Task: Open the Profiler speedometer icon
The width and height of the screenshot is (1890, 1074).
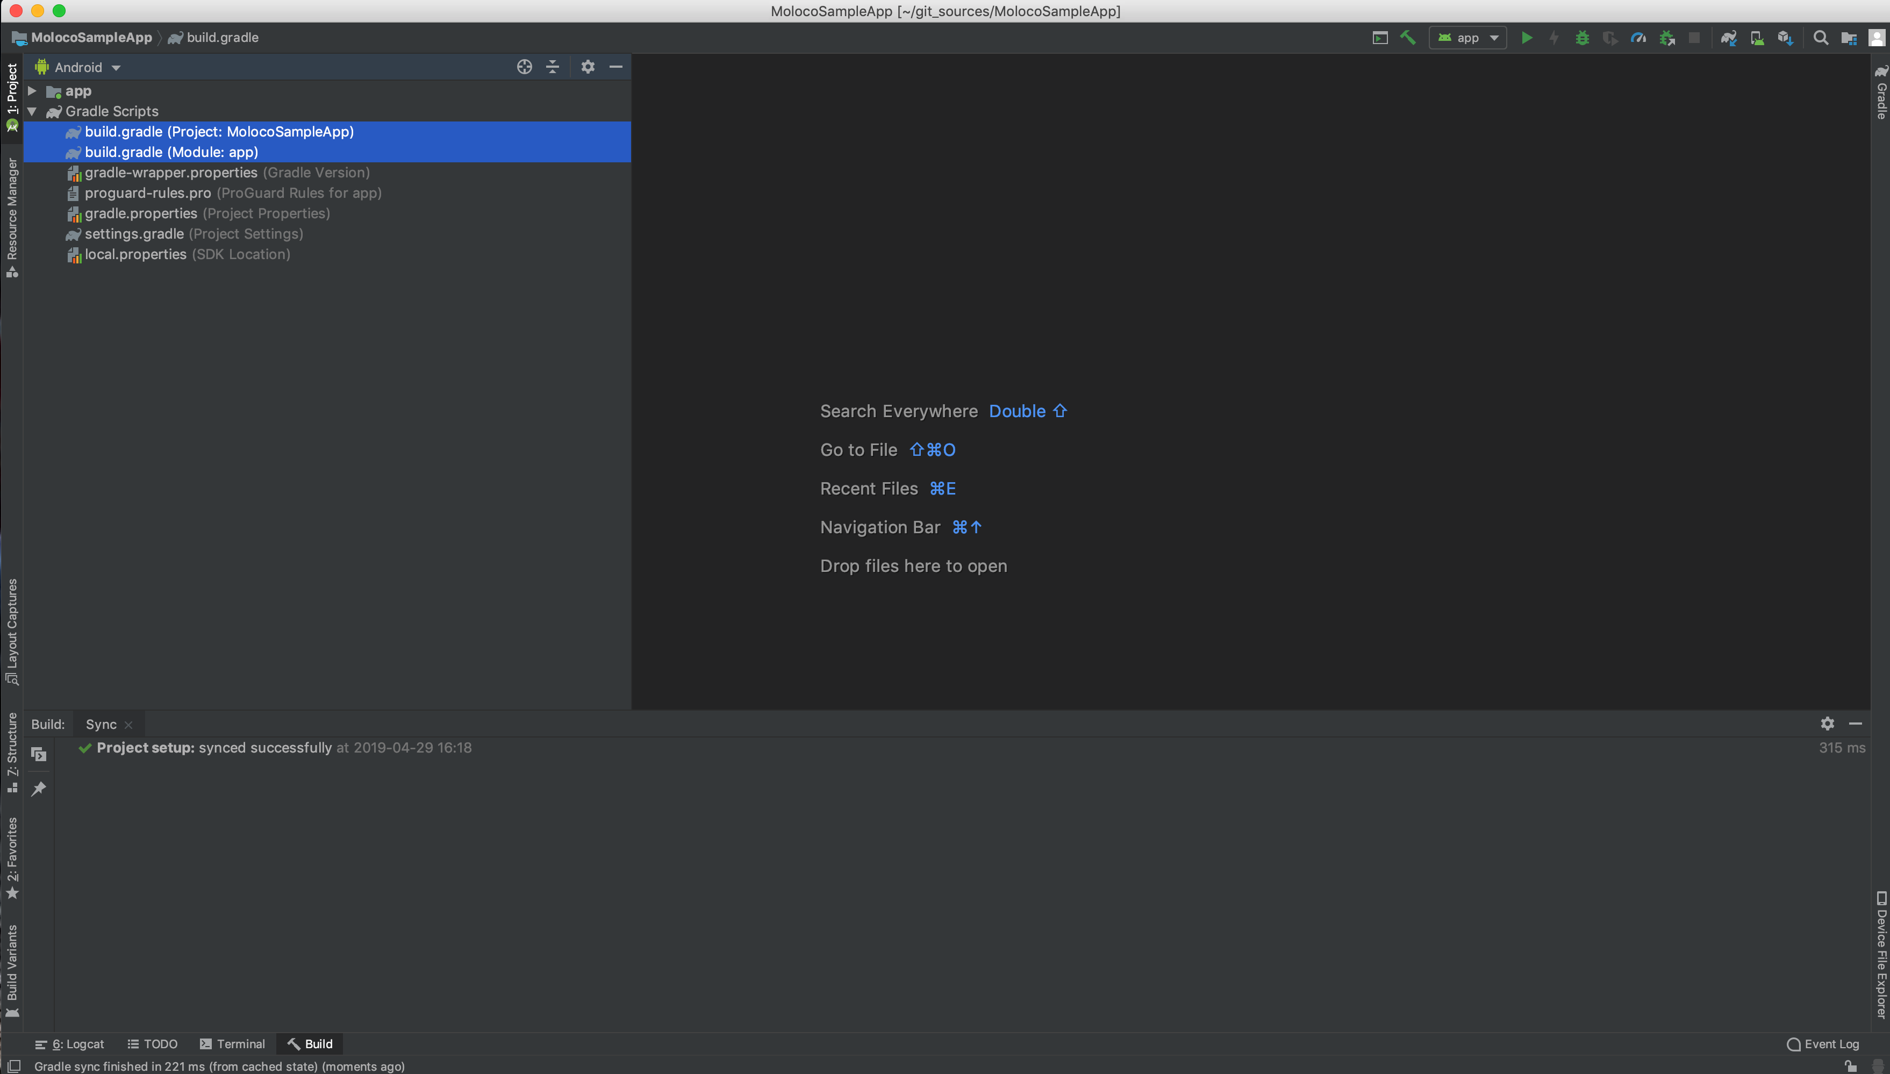Action: (1638, 38)
